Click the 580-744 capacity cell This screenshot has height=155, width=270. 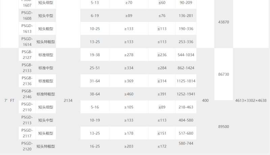tap(186, 143)
